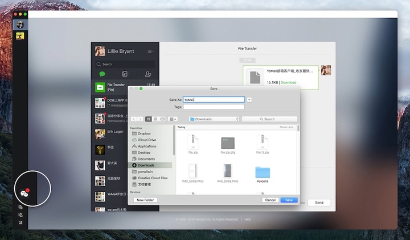Open the Contacts tab person icon
This screenshot has width=410, height=240.
147,74
